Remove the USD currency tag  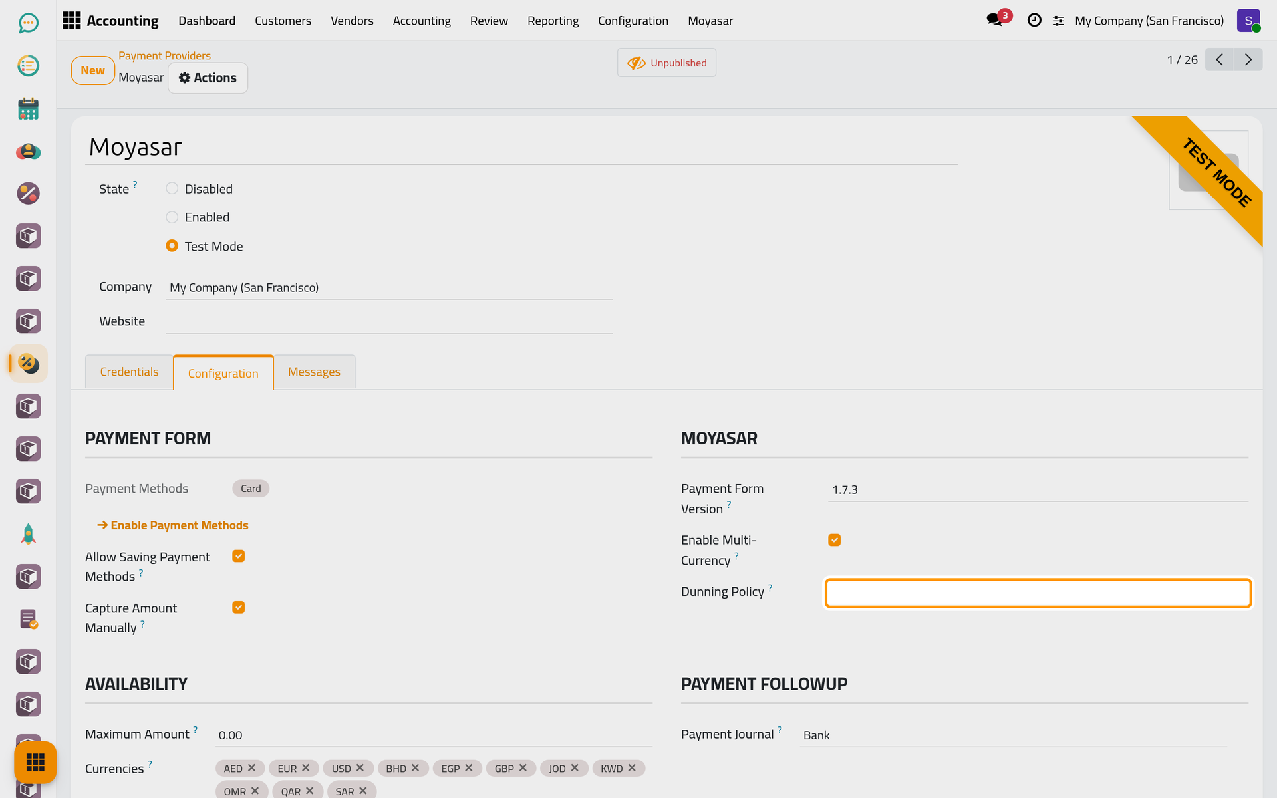click(360, 768)
